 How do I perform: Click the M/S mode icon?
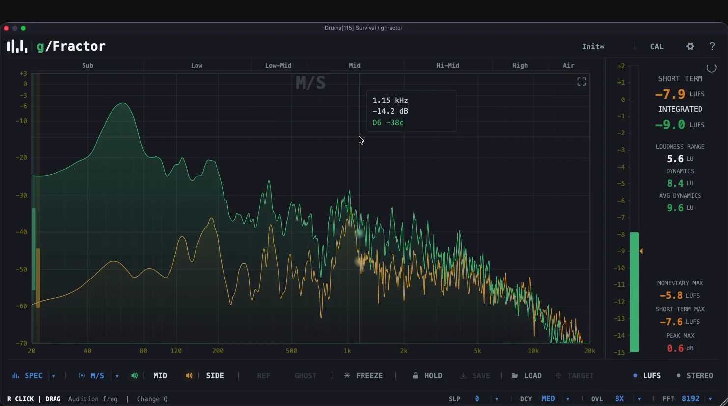(x=82, y=376)
